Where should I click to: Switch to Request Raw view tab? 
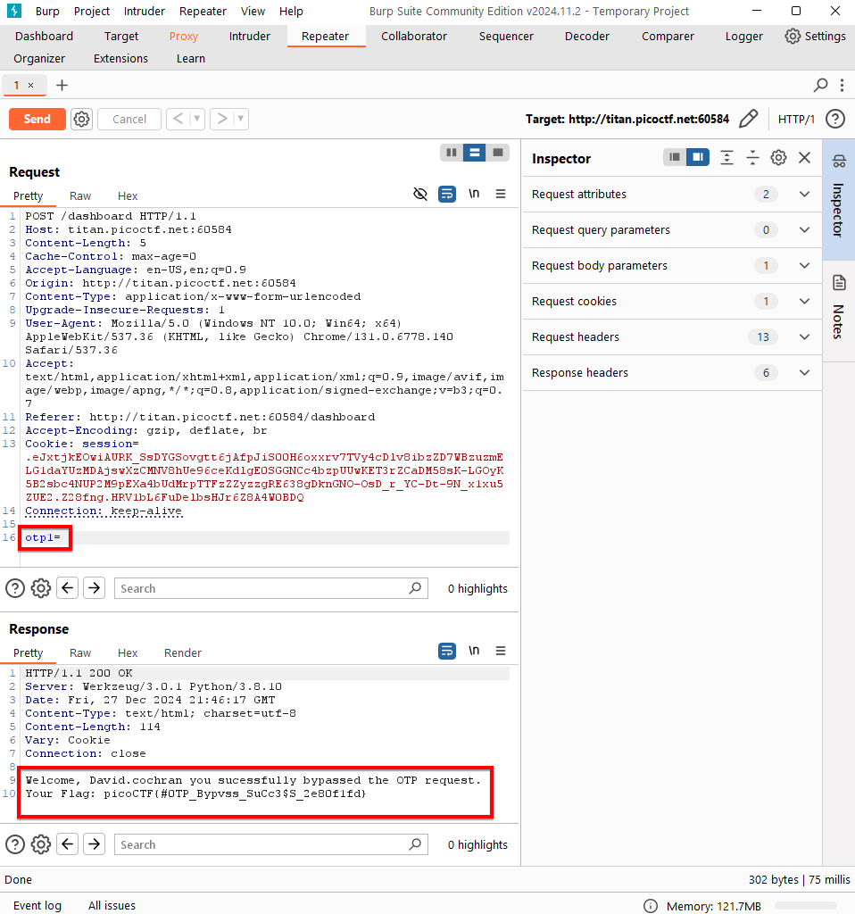[x=80, y=195]
